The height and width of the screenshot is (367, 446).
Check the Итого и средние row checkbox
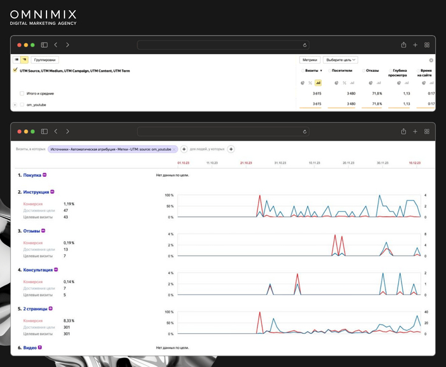coord(22,93)
